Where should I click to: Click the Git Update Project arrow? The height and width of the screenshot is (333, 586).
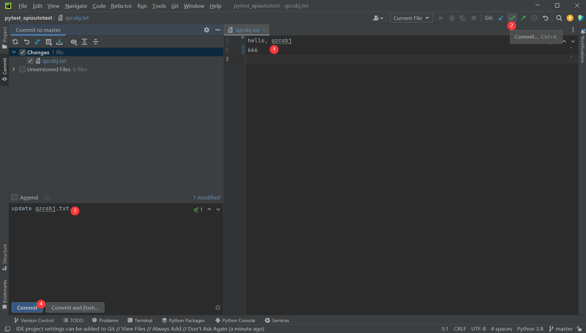501,18
